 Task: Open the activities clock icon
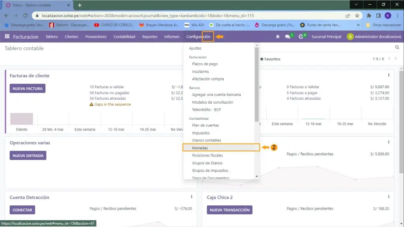click(301, 37)
